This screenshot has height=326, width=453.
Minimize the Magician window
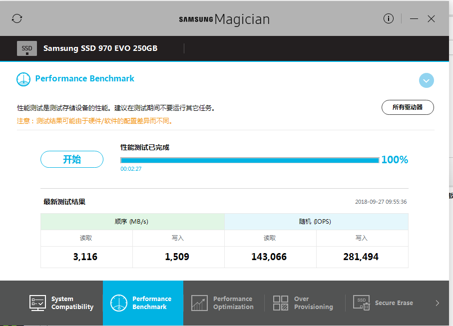[x=414, y=19]
